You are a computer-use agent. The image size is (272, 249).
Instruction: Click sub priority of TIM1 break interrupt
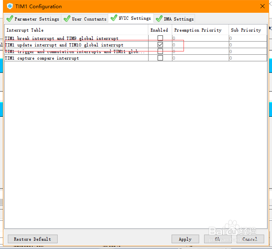pos(248,38)
